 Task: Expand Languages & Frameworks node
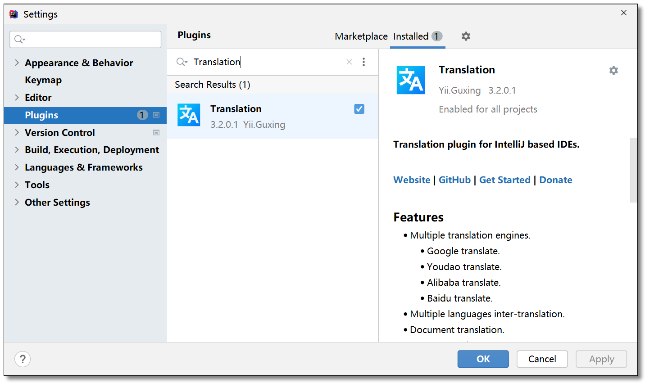coord(17,167)
